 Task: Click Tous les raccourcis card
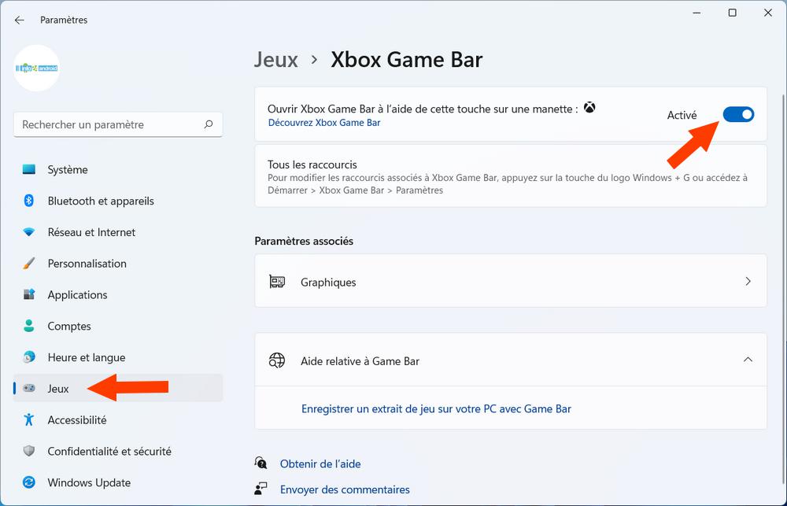click(x=511, y=176)
